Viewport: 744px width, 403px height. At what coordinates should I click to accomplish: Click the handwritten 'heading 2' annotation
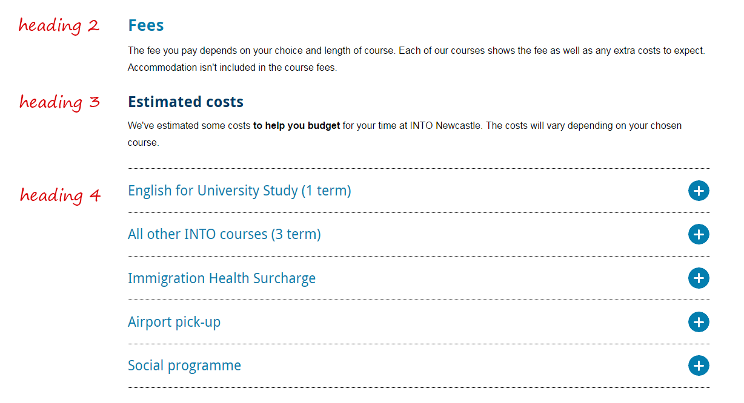coord(59,25)
